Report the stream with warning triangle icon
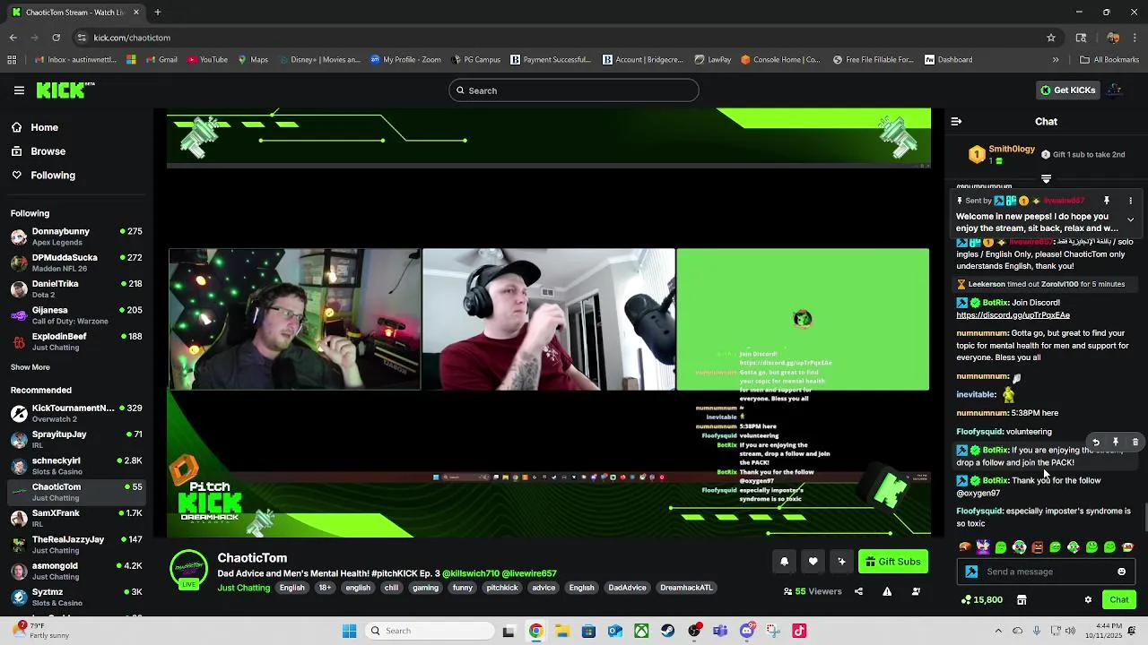 click(887, 591)
